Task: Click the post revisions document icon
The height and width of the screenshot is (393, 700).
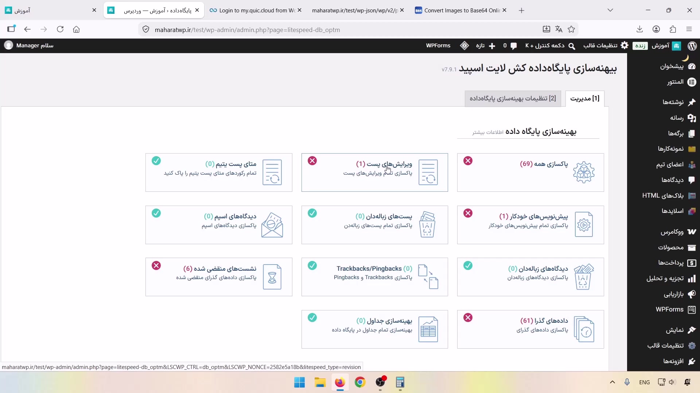Action: point(428,172)
